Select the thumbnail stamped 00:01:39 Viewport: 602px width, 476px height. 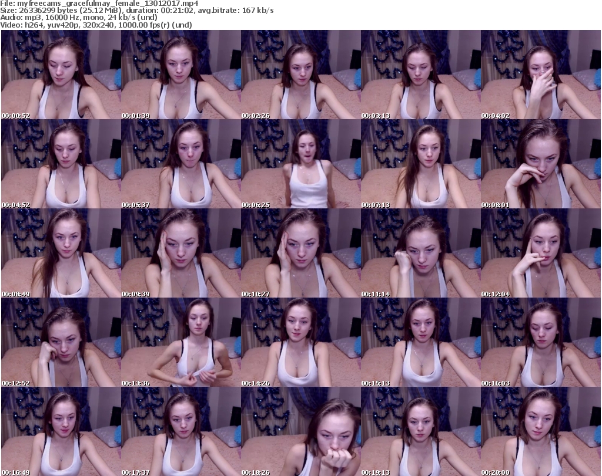181,75
